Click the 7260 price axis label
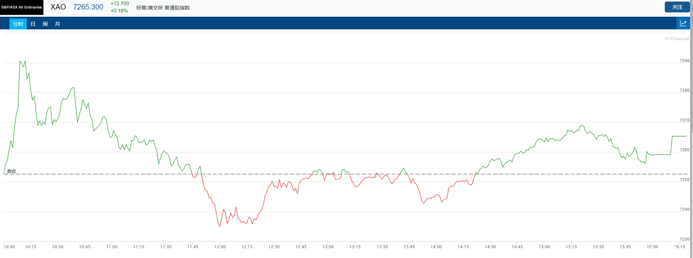693x258 pixels. [684, 150]
